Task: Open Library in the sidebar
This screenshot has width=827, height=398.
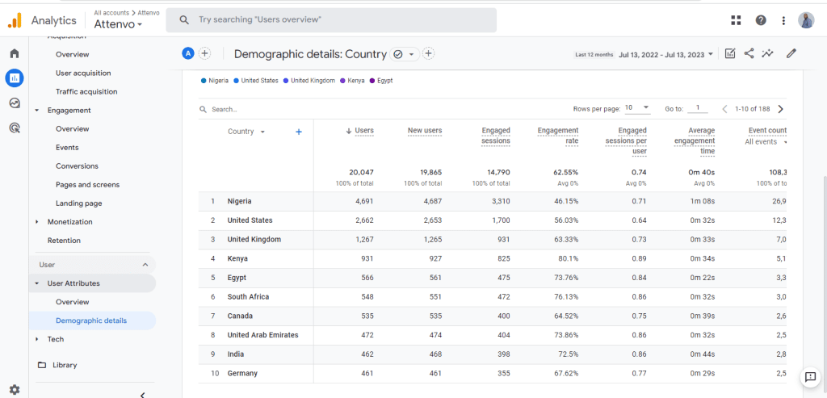Action: click(x=65, y=365)
